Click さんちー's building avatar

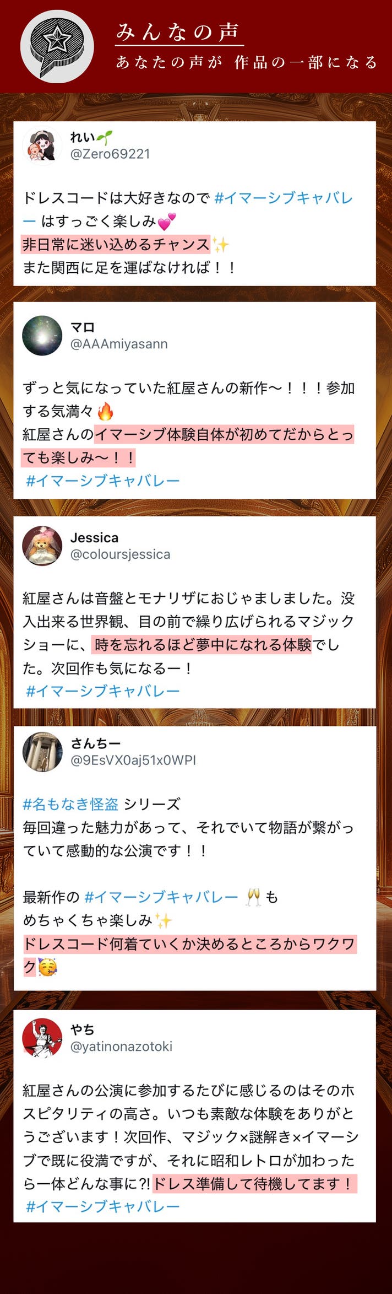pos(42,752)
